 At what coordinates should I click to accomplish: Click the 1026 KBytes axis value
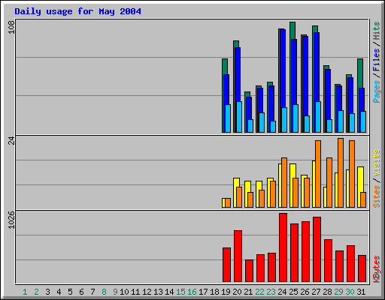11,220
